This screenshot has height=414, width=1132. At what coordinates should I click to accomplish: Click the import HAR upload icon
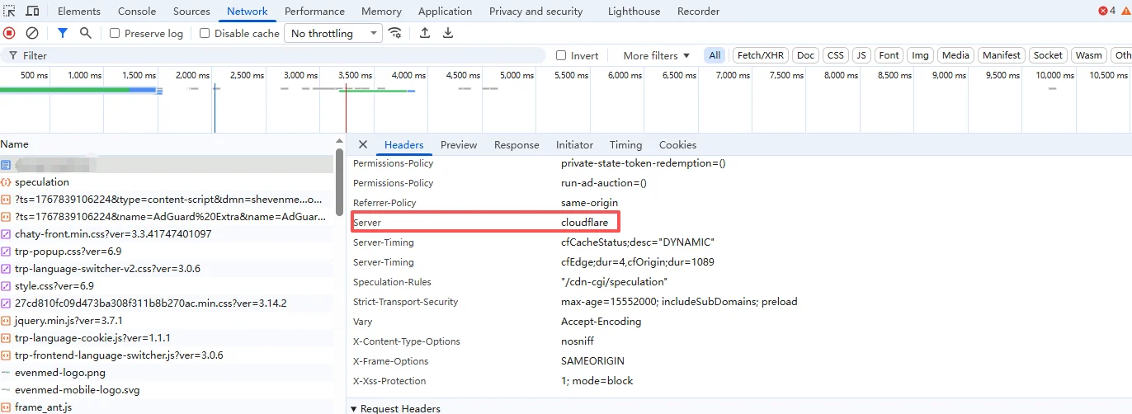pos(425,33)
